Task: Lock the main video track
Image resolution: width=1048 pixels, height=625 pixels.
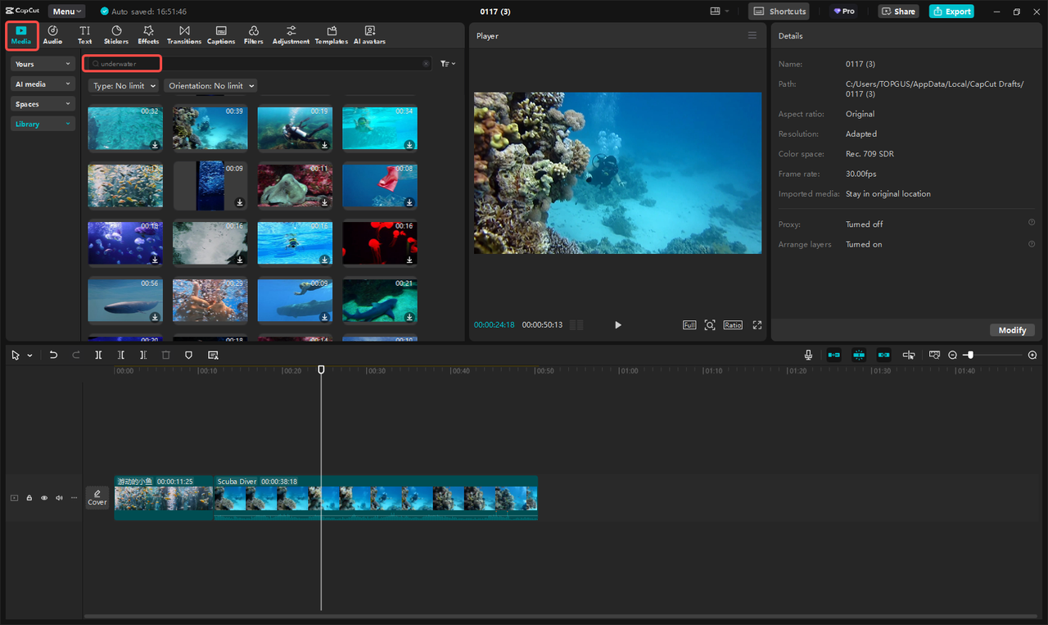Action: [x=29, y=497]
